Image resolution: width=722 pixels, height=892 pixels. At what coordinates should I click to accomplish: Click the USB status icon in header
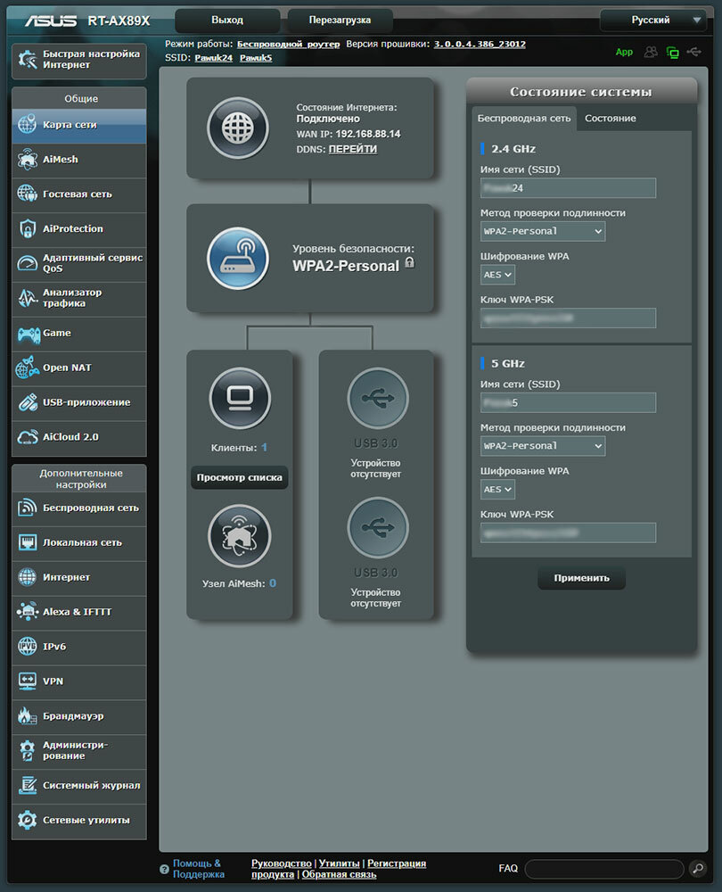click(694, 53)
